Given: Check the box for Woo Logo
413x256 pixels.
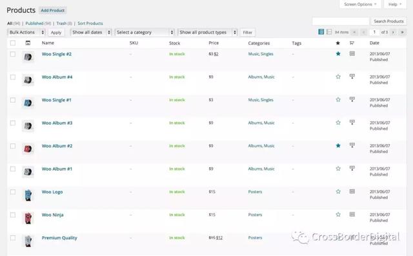Looking at the screenshot, I should [x=13, y=192].
